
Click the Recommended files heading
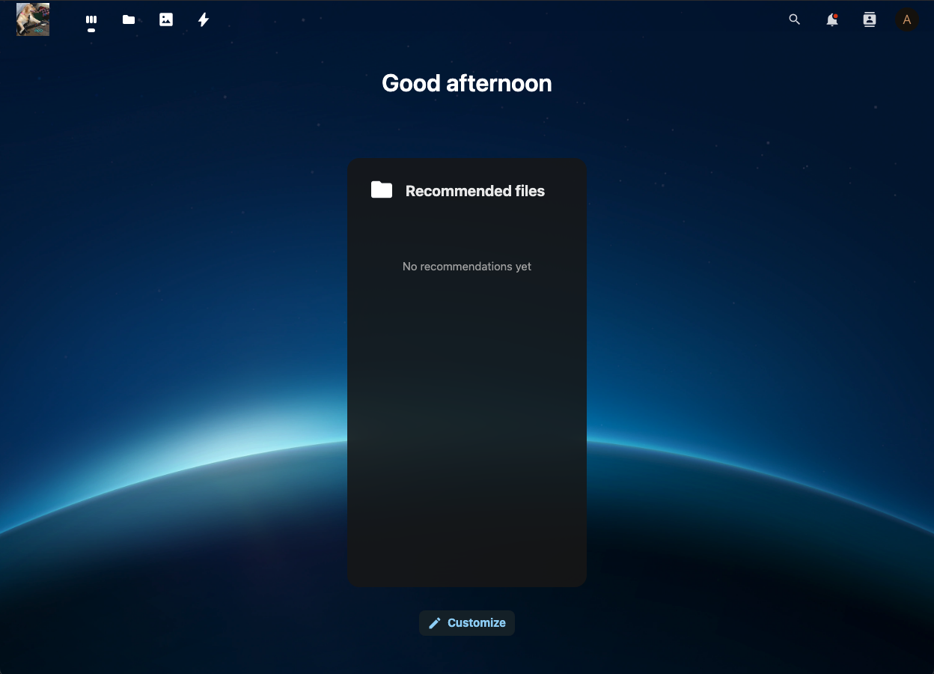[474, 191]
